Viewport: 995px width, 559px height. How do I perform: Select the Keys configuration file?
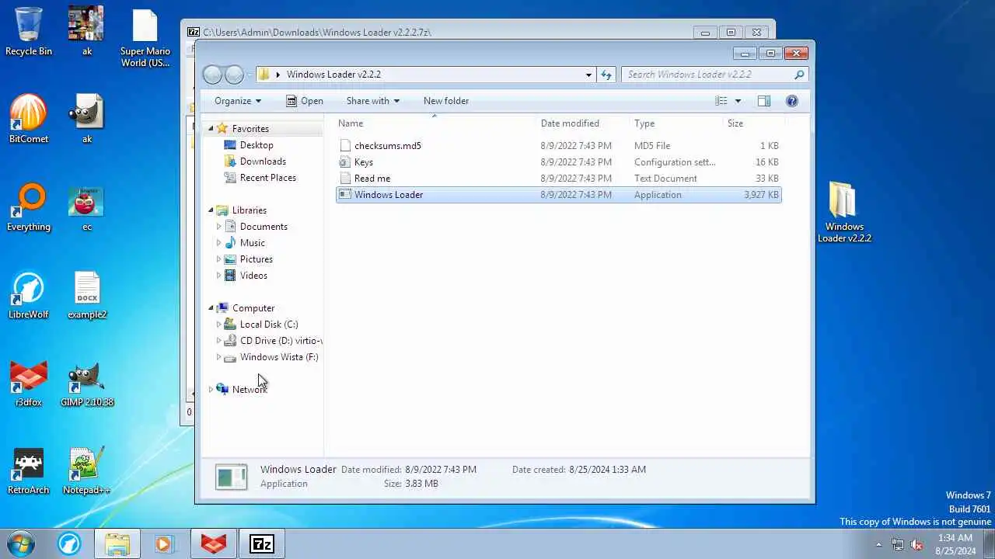[x=558, y=162]
